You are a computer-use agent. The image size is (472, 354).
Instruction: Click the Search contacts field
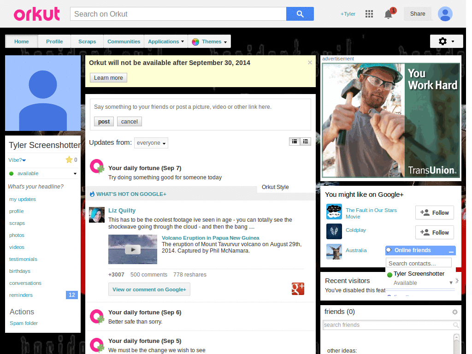[419, 263]
